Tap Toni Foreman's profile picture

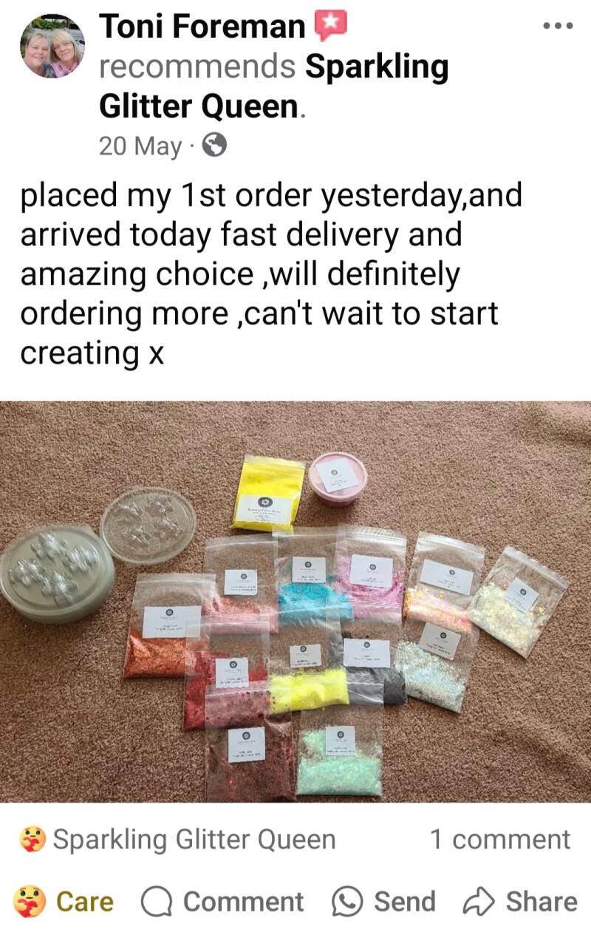52,45
